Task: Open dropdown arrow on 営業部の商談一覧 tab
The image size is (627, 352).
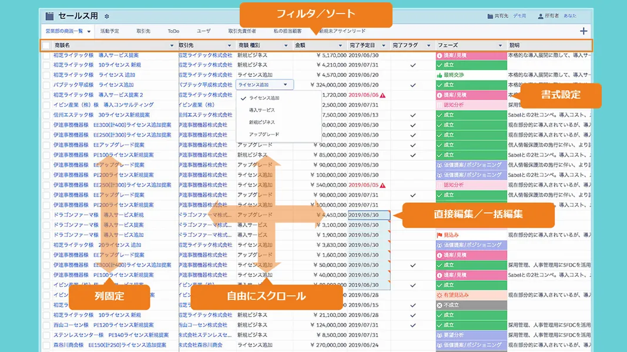Action: 89,32
